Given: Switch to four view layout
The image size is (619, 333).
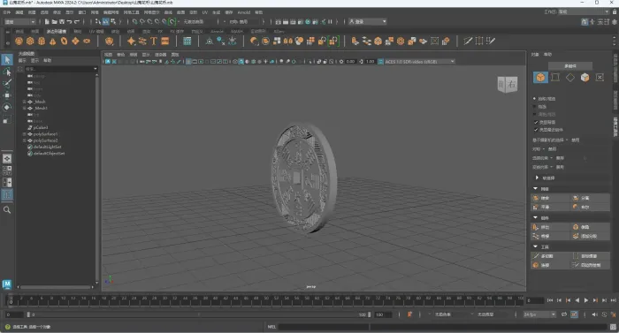Looking at the screenshot, I should pyautogui.click(x=7, y=170).
